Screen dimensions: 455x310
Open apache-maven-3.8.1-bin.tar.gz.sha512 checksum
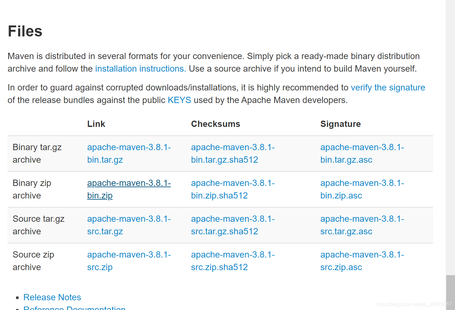(233, 154)
